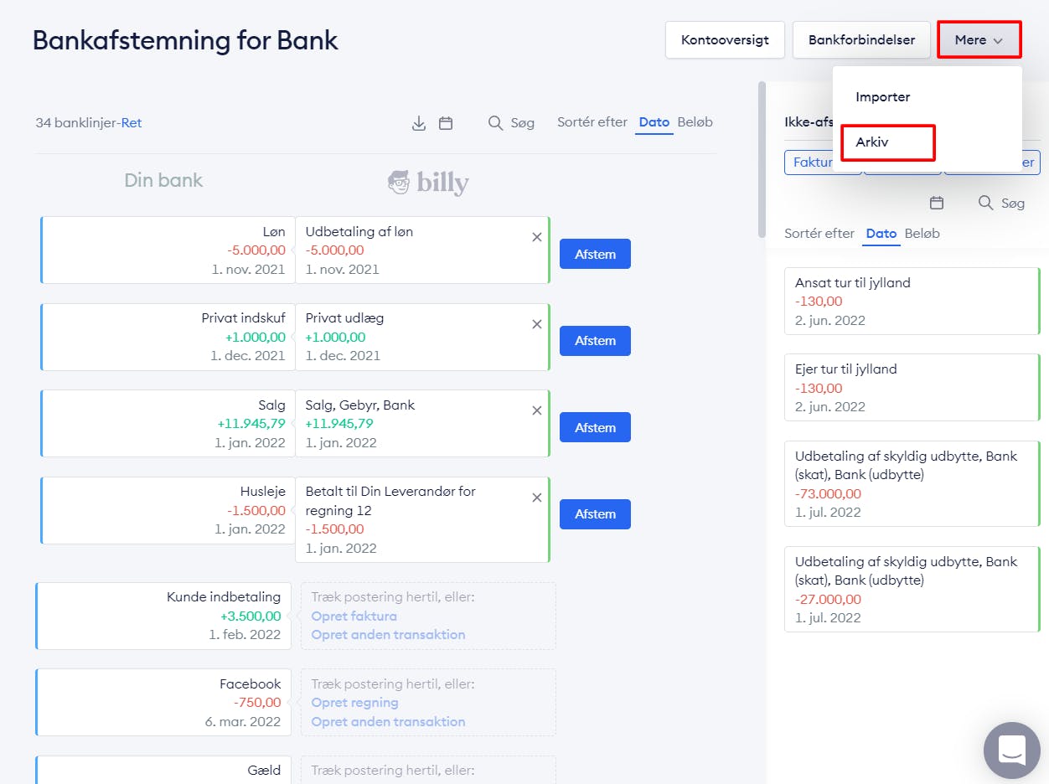Click the Ret link next to 34 banklinjer
The width and height of the screenshot is (1049, 784).
coord(132,123)
